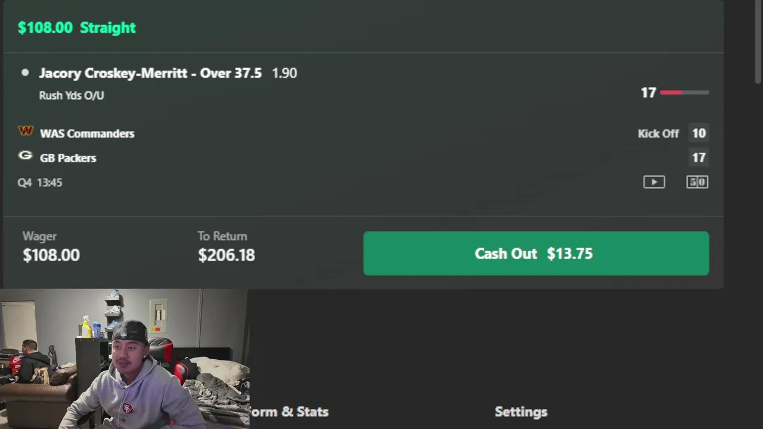Click the Commanders score 10 box
The width and height of the screenshot is (763, 429).
coord(699,133)
